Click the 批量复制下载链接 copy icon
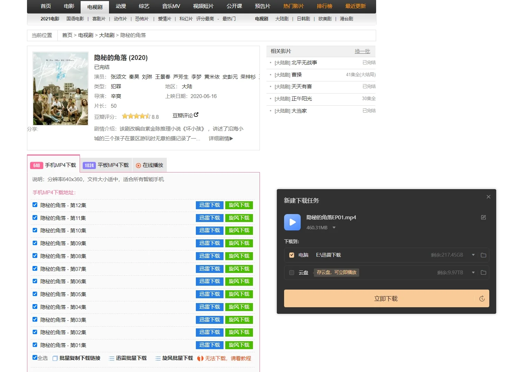The height and width of the screenshot is (372, 509). tap(55, 358)
